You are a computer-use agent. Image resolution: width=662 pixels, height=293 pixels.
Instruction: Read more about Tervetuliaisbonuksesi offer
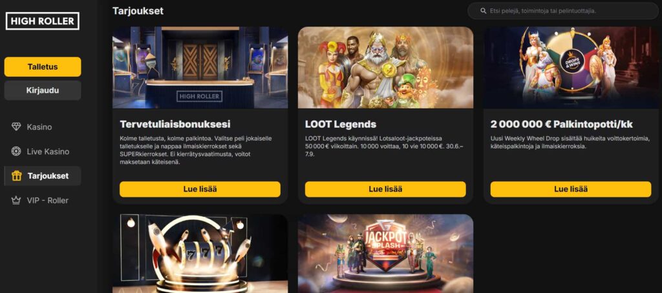point(200,189)
